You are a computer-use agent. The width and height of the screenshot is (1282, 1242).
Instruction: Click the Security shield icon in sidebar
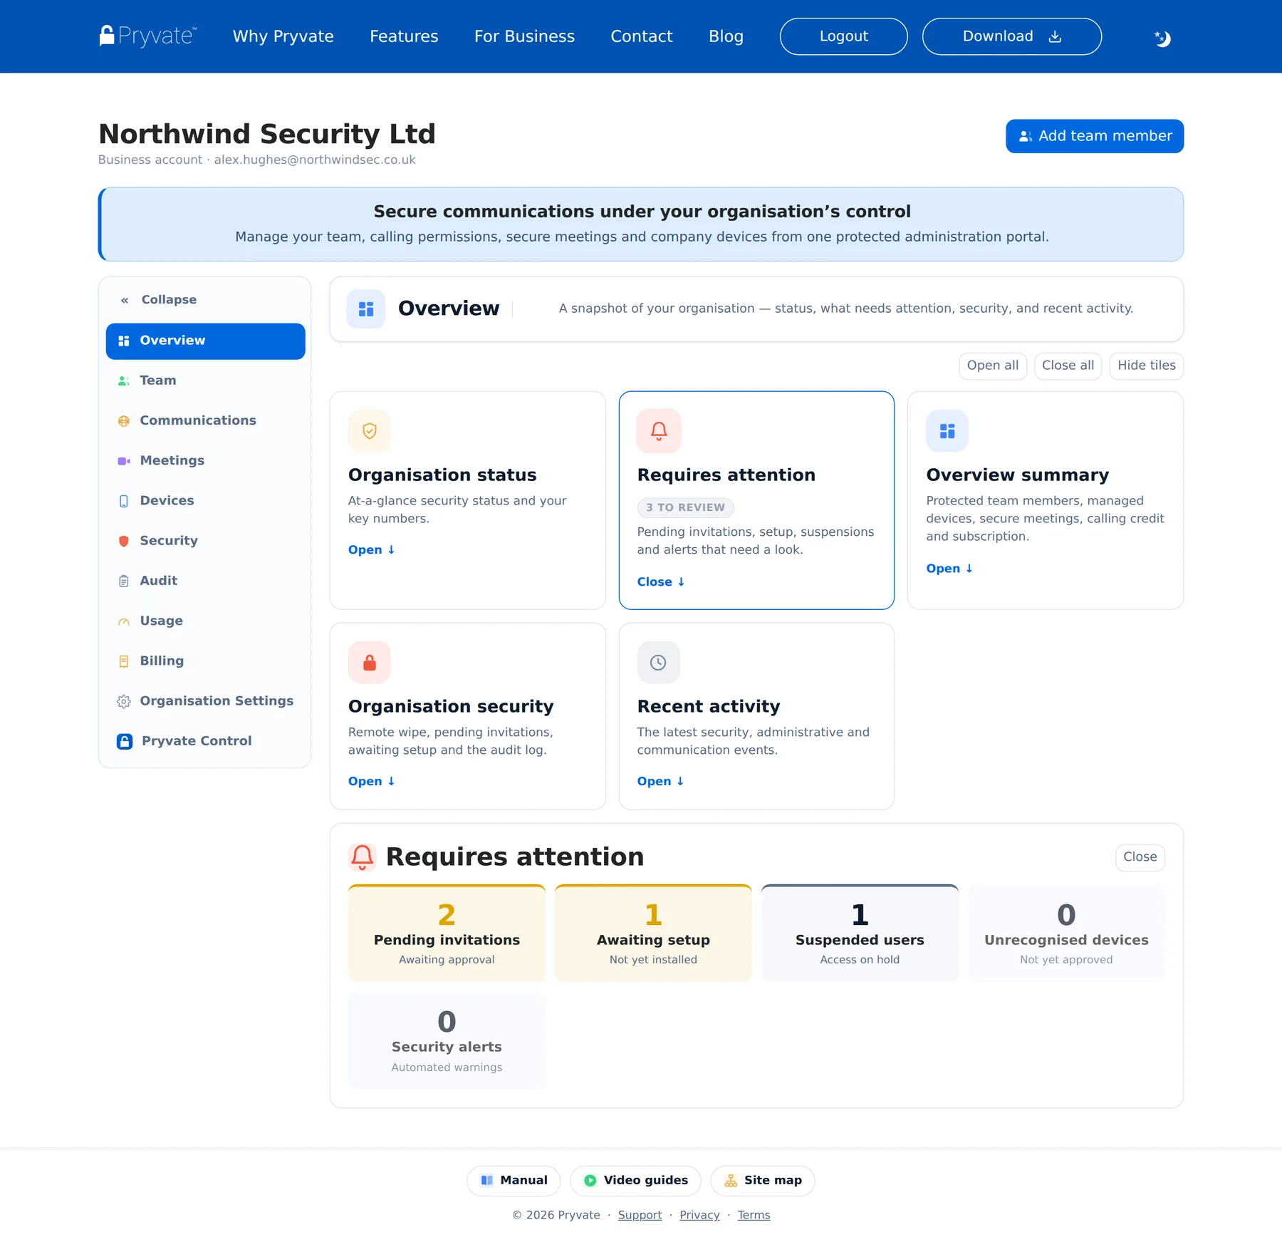[x=123, y=541]
